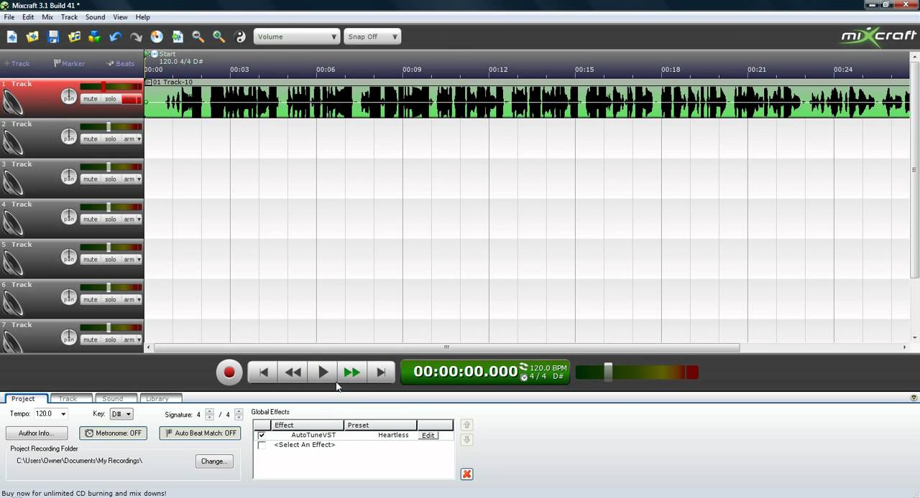This screenshot has width=920, height=498.
Task: Solo Track 1
Action: [111, 99]
